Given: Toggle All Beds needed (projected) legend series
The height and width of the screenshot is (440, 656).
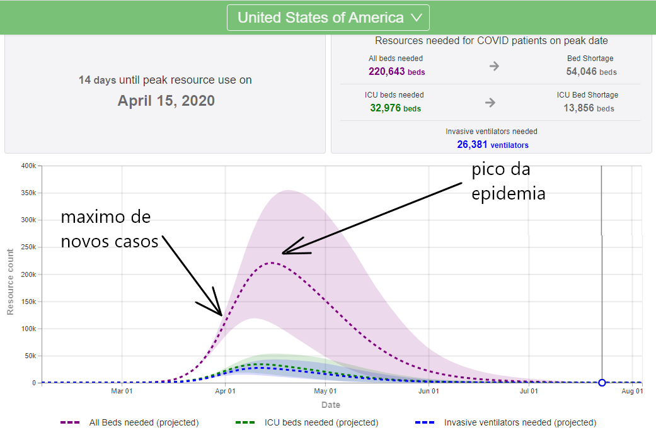Looking at the screenshot, I should click(129, 422).
